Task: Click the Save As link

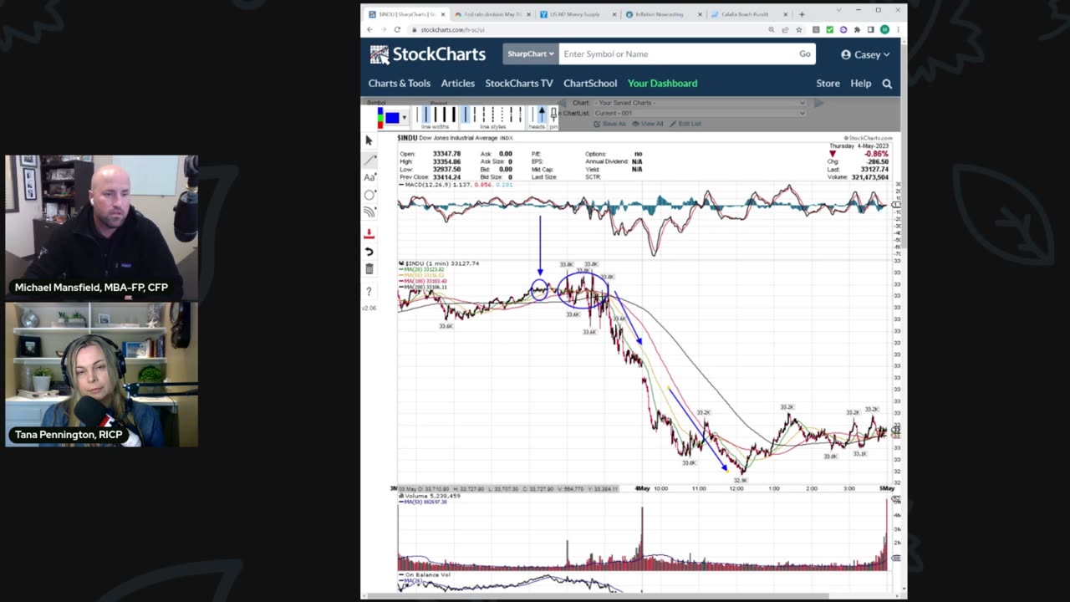Action: (x=609, y=124)
